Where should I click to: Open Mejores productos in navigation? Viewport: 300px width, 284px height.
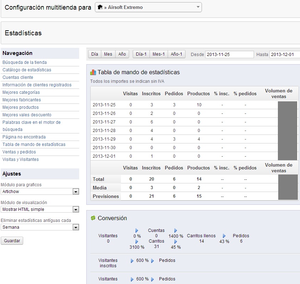pos(21,107)
